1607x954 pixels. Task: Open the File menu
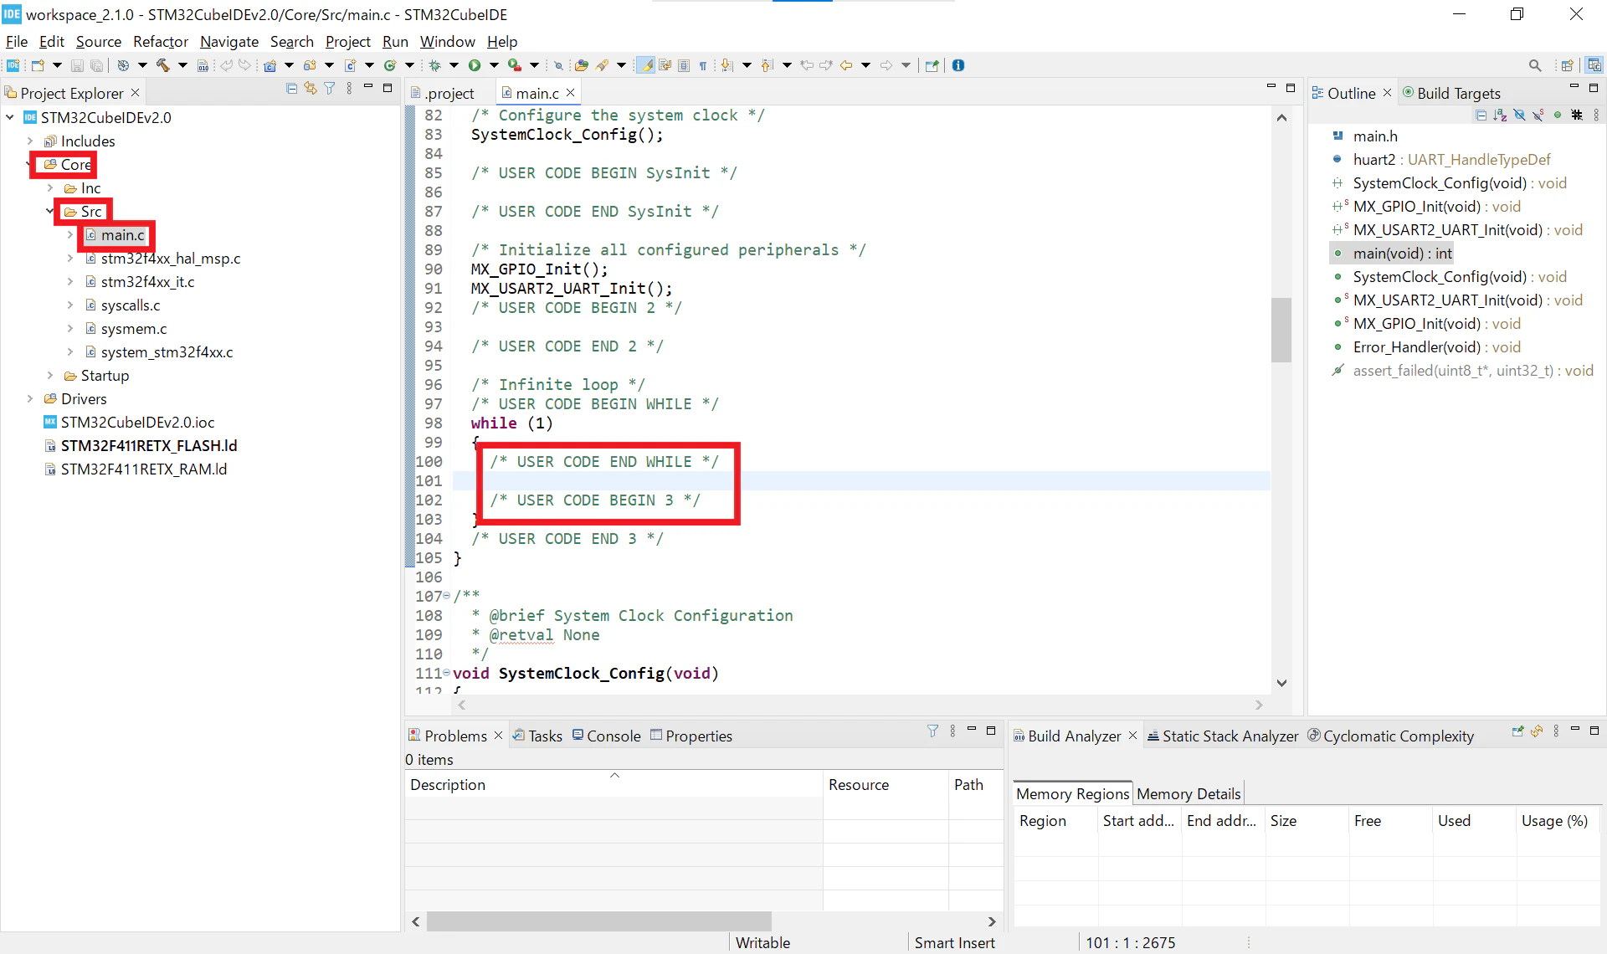[x=17, y=41]
